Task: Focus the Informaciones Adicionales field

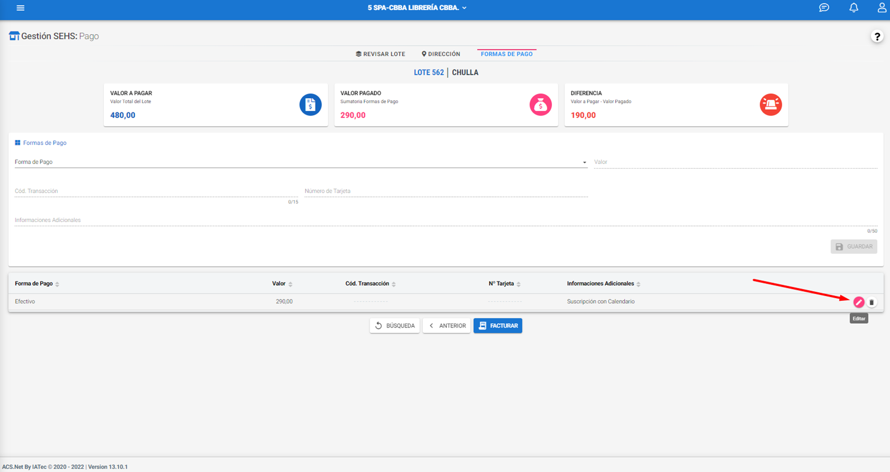Action: coord(446,220)
